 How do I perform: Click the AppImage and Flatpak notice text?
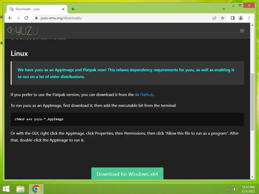coord(126,73)
